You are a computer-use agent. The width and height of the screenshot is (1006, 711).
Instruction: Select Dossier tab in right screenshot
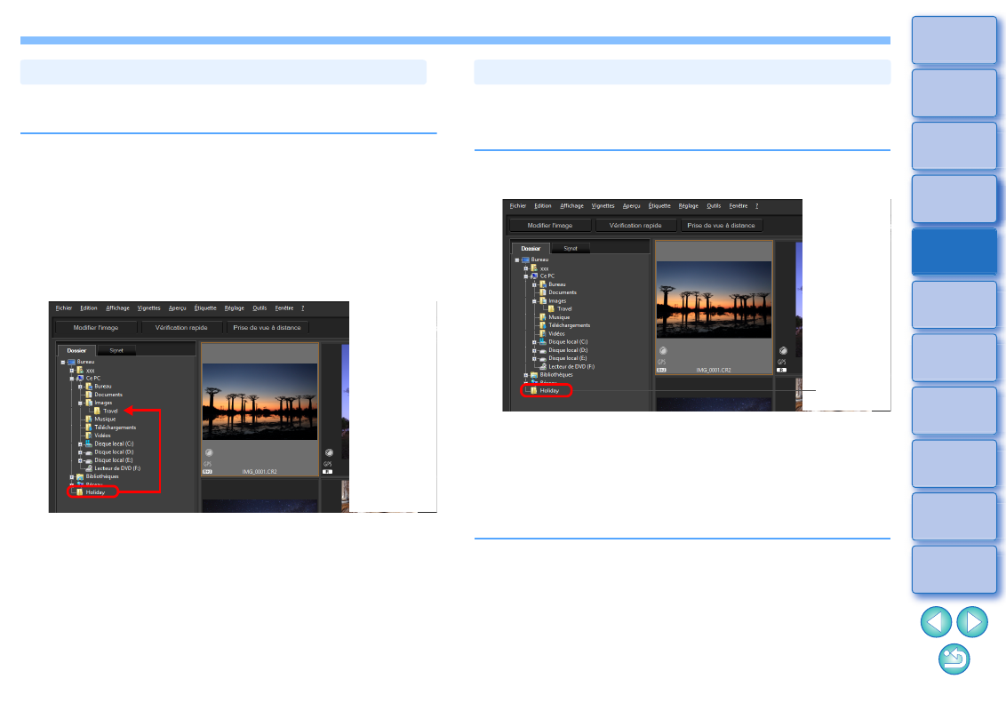pos(531,248)
